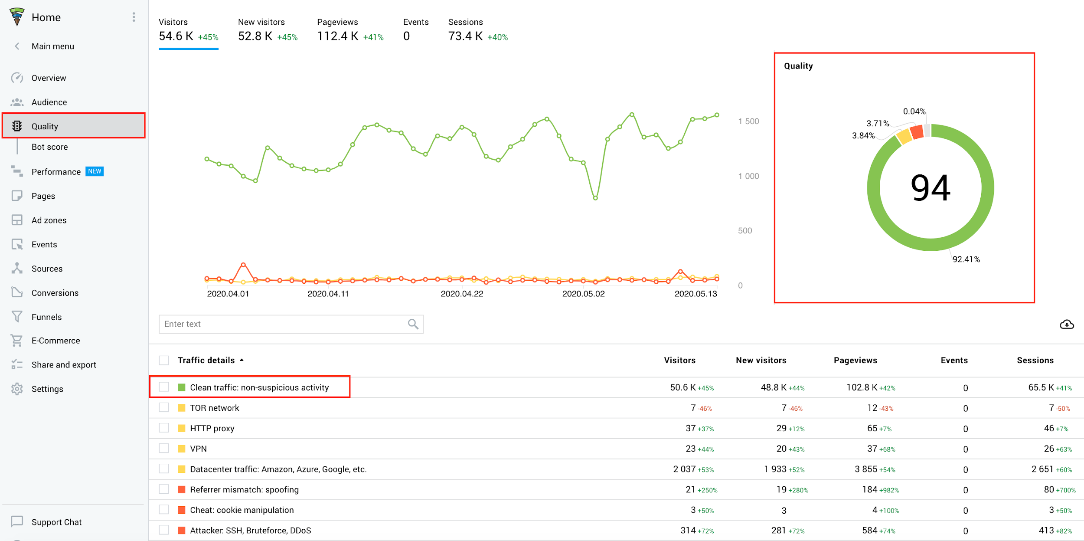The image size is (1084, 541).
Task: Go back using Main menu chevron
Action: click(17, 46)
